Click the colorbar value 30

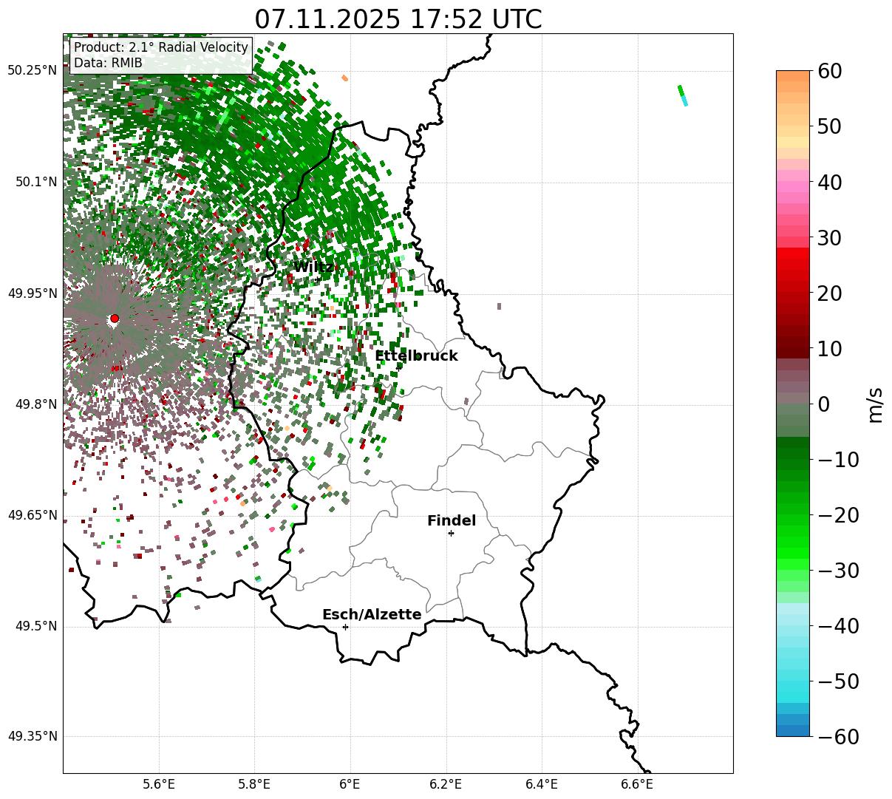(x=829, y=238)
